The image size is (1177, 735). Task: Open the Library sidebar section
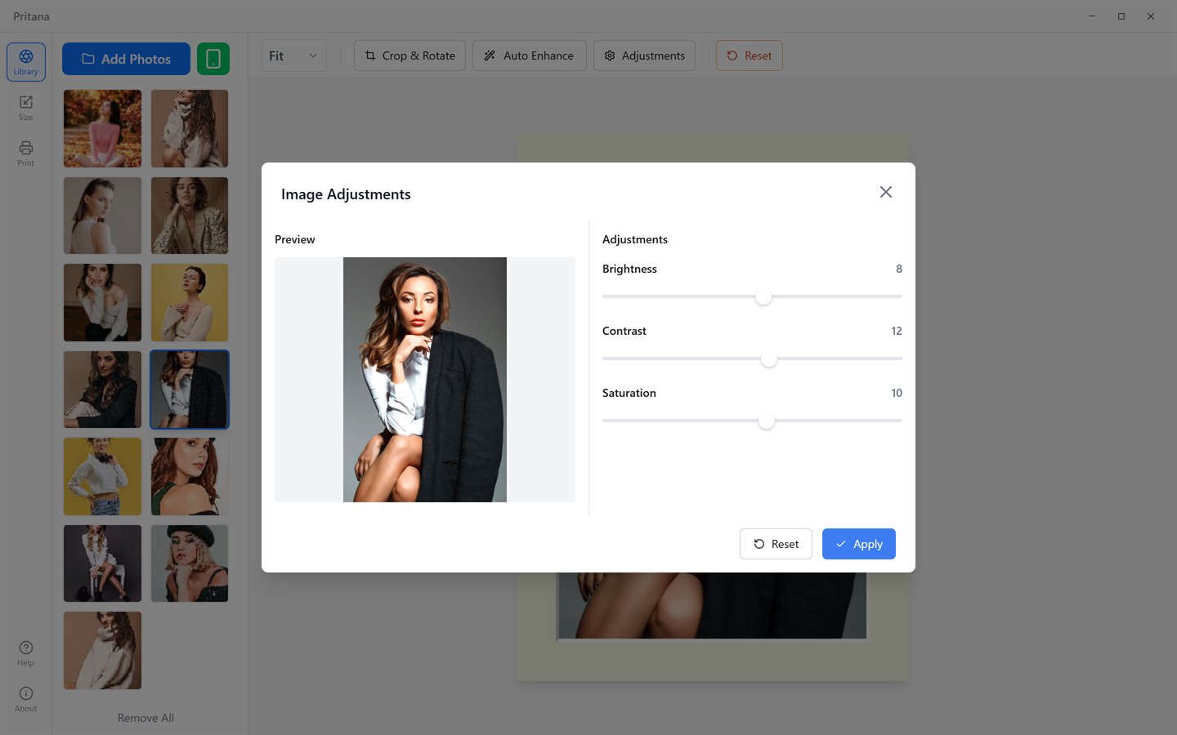click(26, 62)
